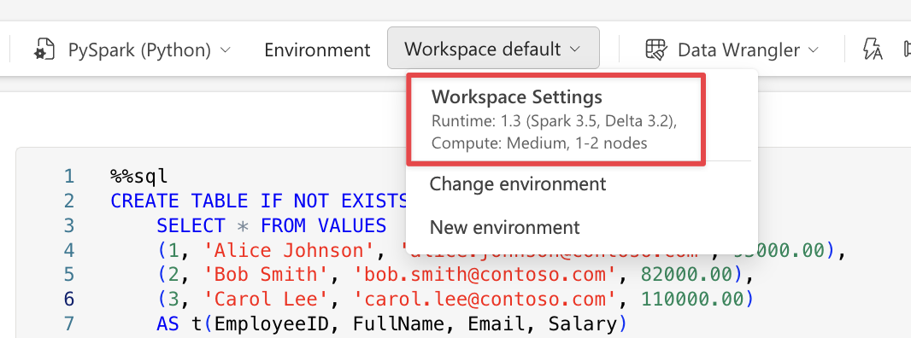Click the Environment label
911x338 pixels.
coord(317,50)
